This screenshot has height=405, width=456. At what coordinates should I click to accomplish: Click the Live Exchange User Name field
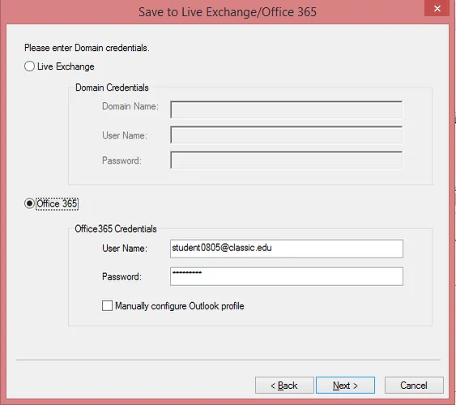[x=287, y=135]
